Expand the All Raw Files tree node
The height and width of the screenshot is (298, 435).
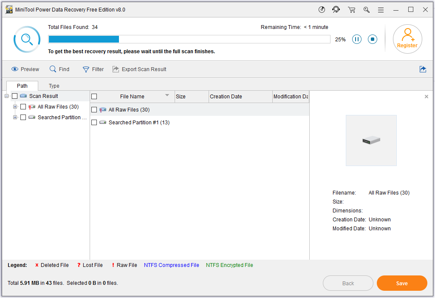(14, 106)
